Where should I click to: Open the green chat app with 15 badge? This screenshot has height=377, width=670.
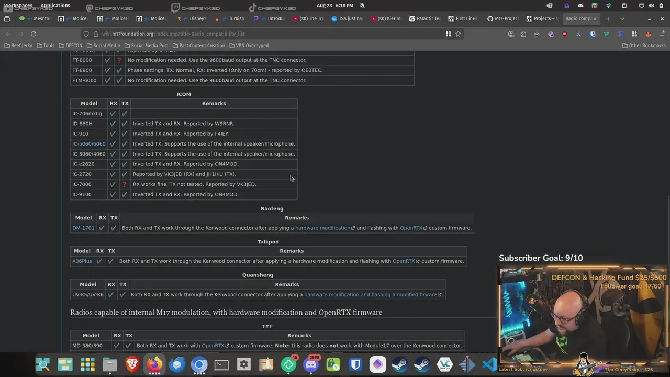pyautogui.click(x=288, y=364)
